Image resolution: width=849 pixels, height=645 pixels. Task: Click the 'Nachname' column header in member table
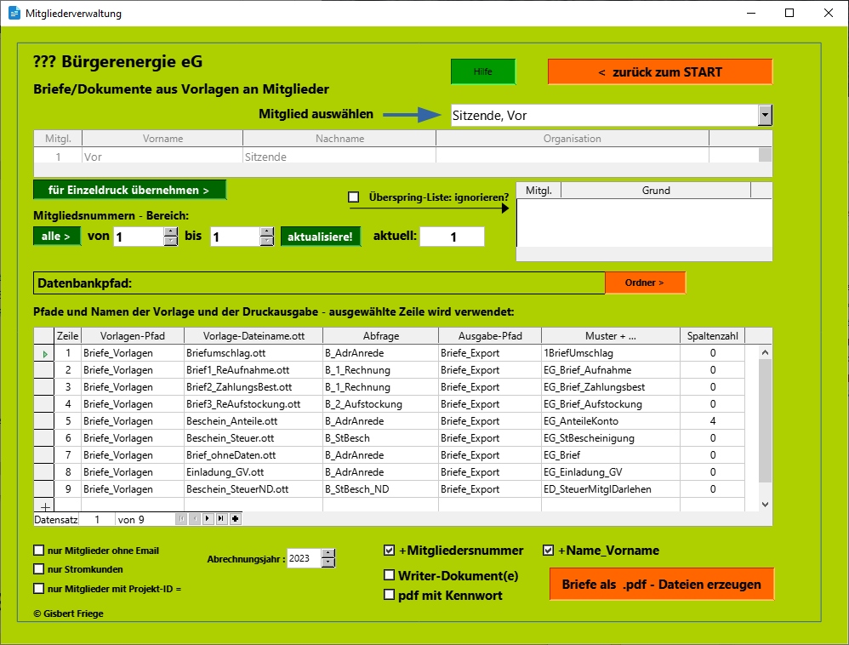339,139
